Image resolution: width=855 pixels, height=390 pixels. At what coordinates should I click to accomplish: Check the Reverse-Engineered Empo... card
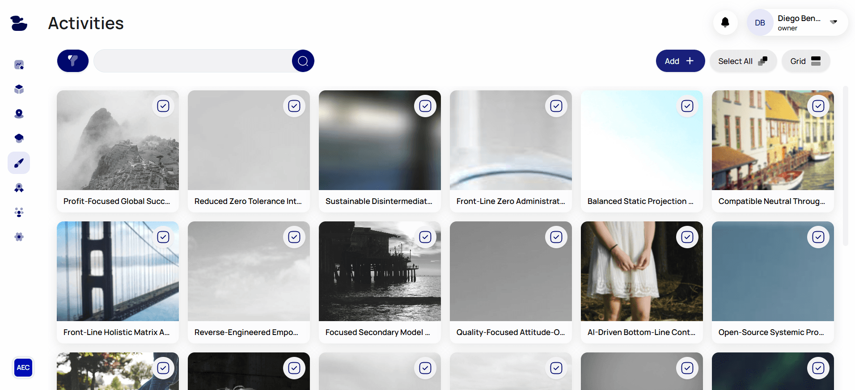pos(294,237)
